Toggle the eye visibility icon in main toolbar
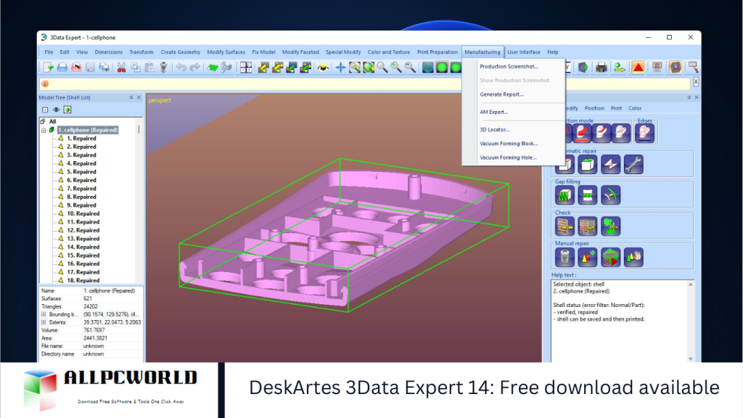The width and height of the screenshot is (743, 418). (x=323, y=67)
